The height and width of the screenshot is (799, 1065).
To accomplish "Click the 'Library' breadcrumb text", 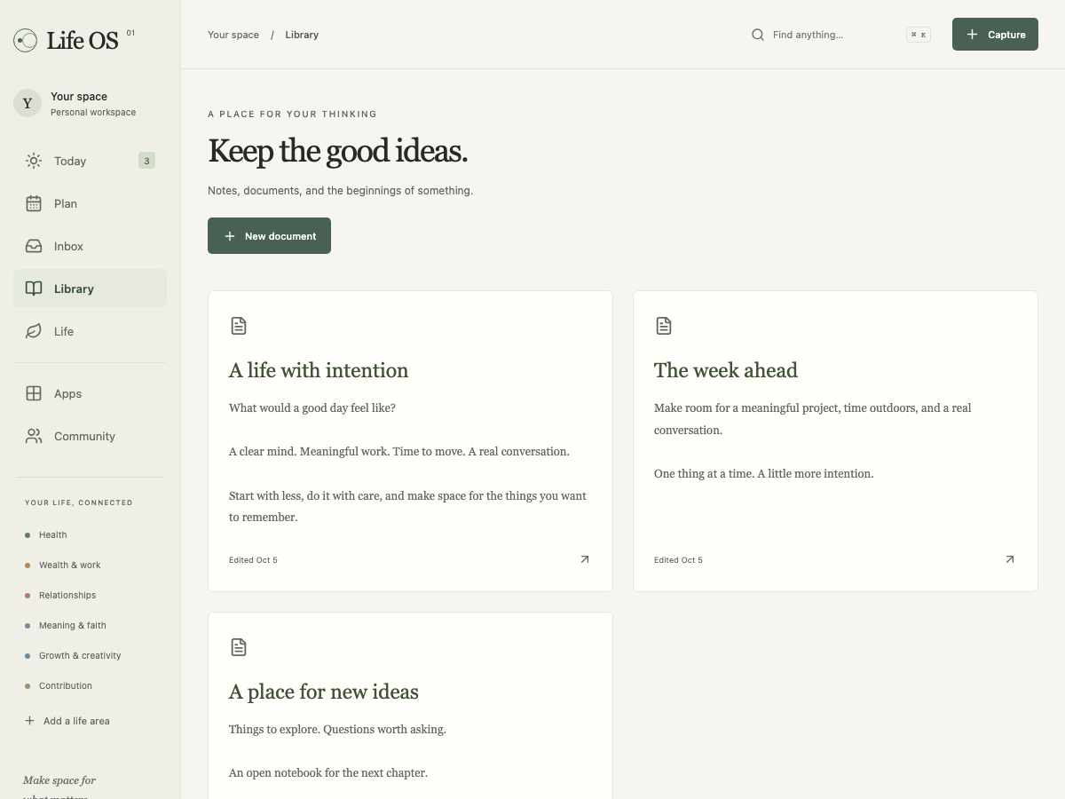I will coord(302,35).
